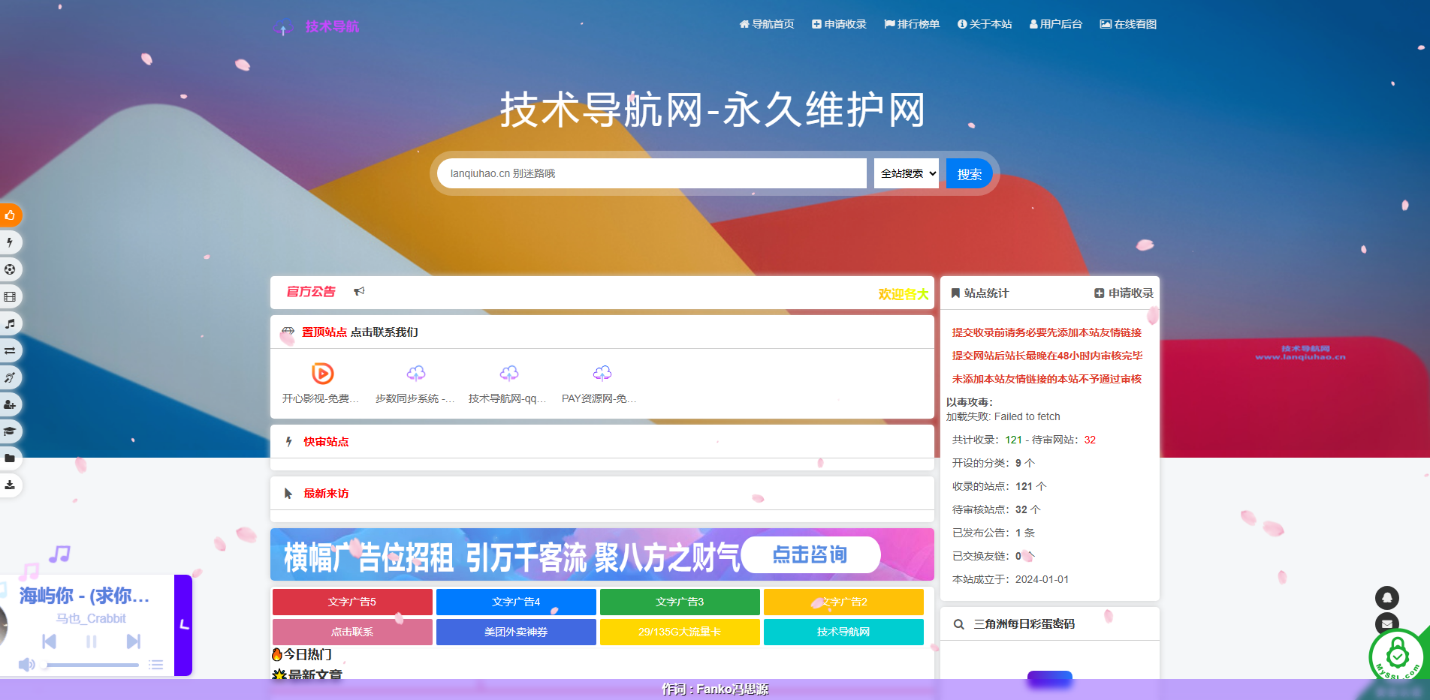Click the notification bell icon at bottom right
The height and width of the screenshot is (700, 1430).
[x=1386, y=596]
